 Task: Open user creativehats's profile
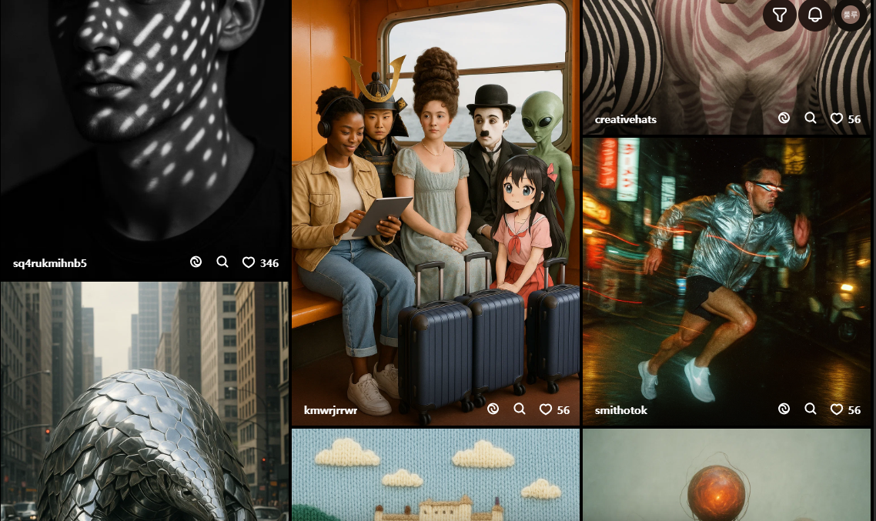[626, 119]
